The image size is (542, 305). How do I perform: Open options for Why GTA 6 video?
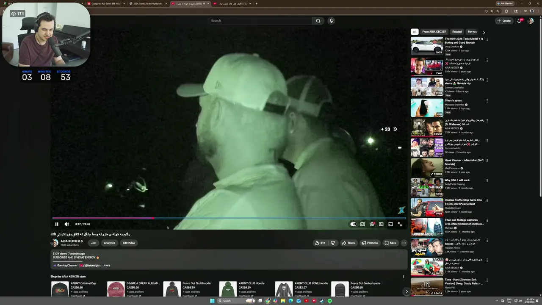487,180
